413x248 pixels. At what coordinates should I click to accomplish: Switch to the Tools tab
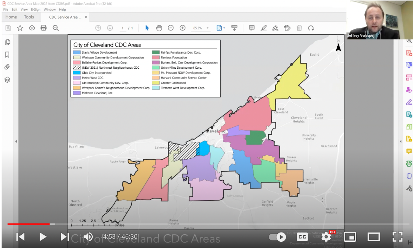tap(29, 17)
